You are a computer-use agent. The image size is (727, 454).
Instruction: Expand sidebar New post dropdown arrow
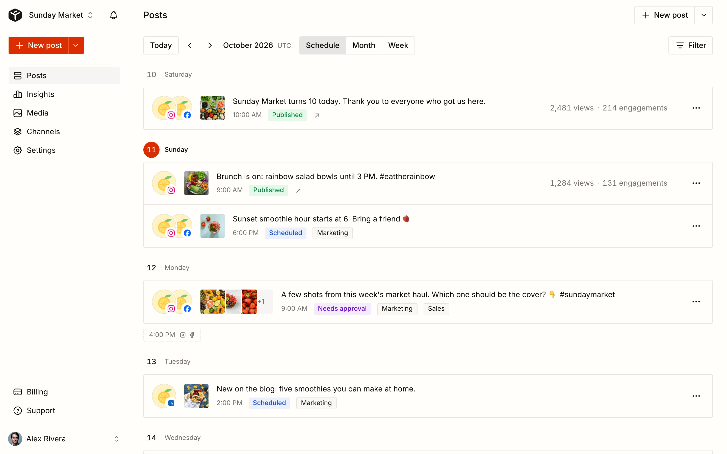pos(76,45)
